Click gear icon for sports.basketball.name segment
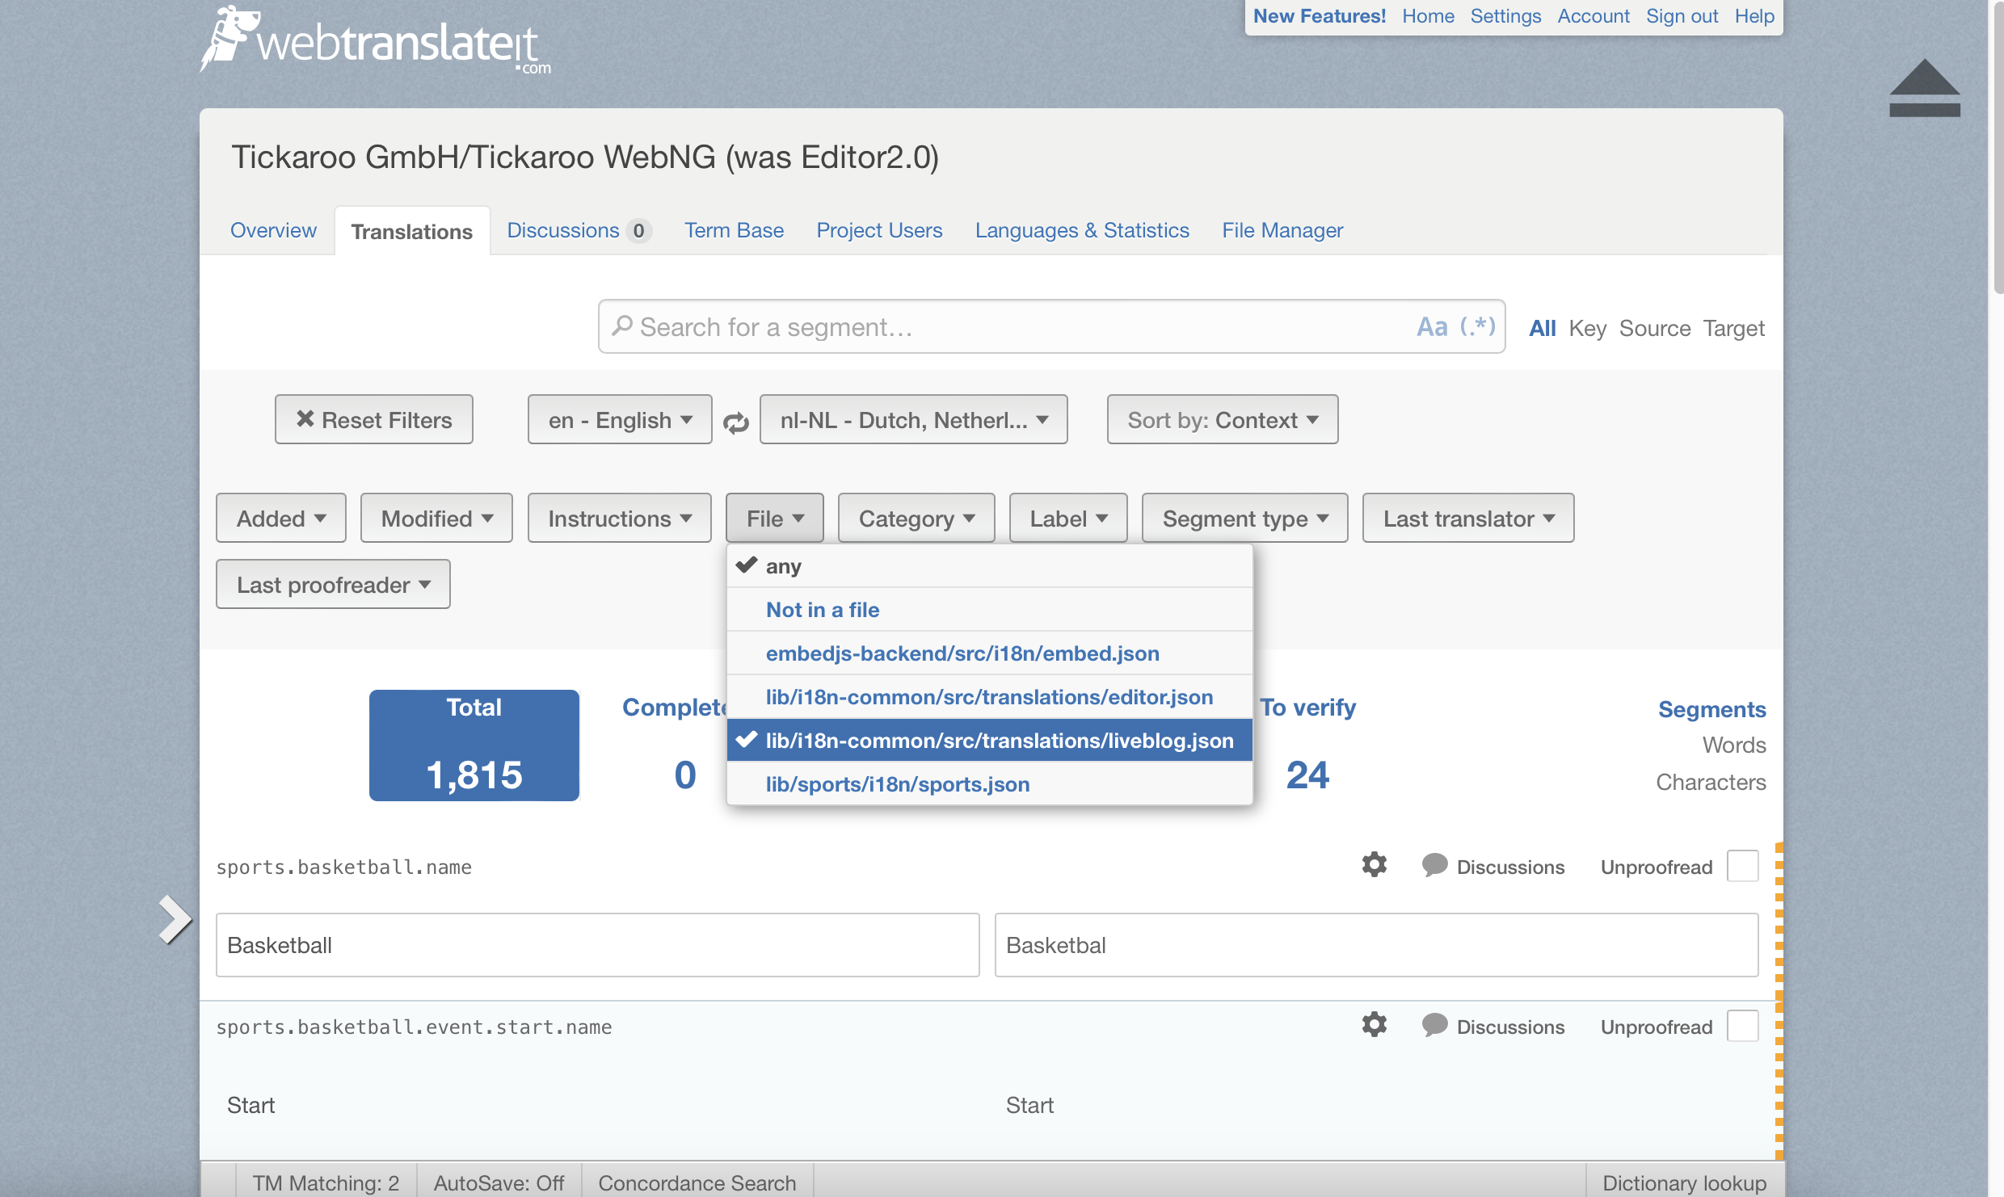The height and width of the screenshot is (1197, 2004). [x=1374, y=865]
